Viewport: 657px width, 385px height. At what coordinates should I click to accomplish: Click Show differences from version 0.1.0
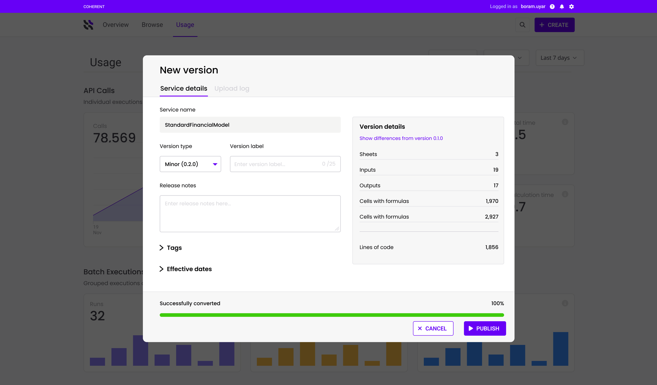[x=401, y=138]
